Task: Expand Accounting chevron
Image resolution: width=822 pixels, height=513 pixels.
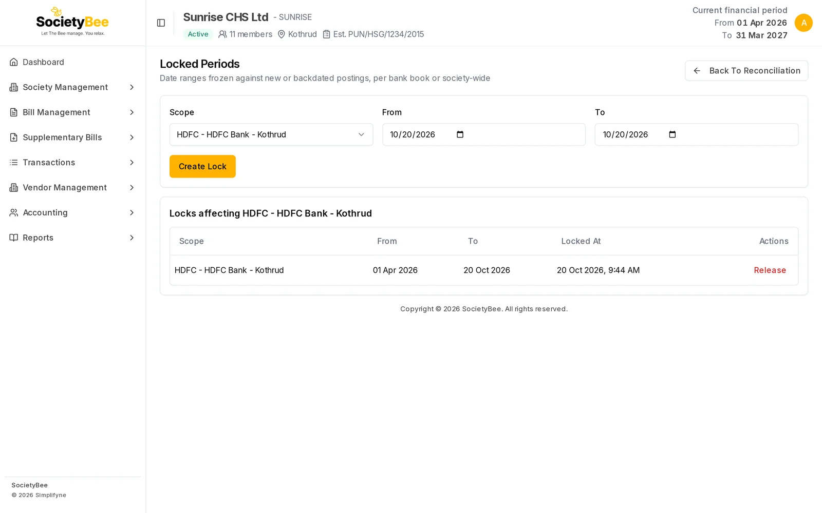Action: click(x=132, y=212)
